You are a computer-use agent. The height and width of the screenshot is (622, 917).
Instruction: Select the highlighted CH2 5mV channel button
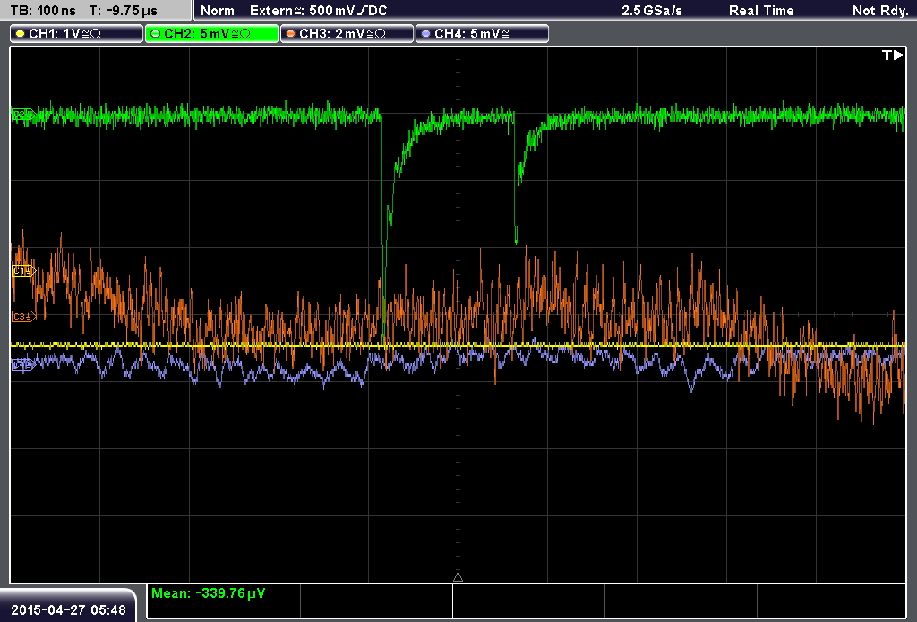pos(211,34)
